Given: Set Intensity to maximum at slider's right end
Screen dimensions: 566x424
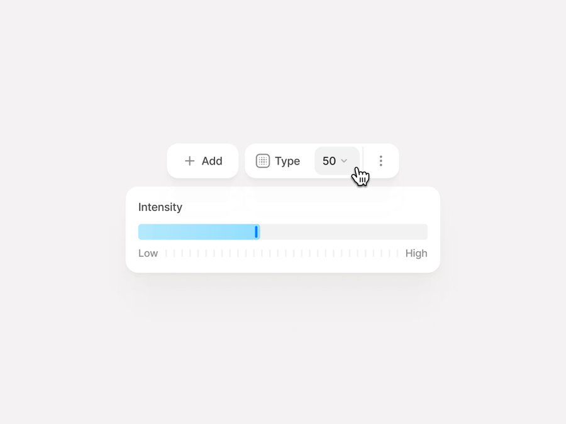Looking at the screenshot, I should click(427, 232).
